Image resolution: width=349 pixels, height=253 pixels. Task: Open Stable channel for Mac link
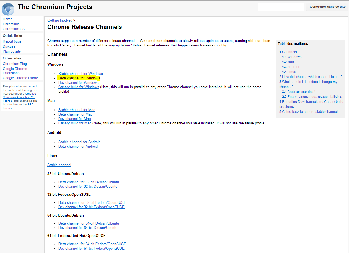pyautogui.click(x=77, y=110)
